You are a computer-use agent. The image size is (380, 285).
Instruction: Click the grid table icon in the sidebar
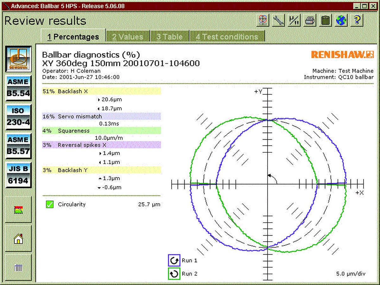[18, 268]
